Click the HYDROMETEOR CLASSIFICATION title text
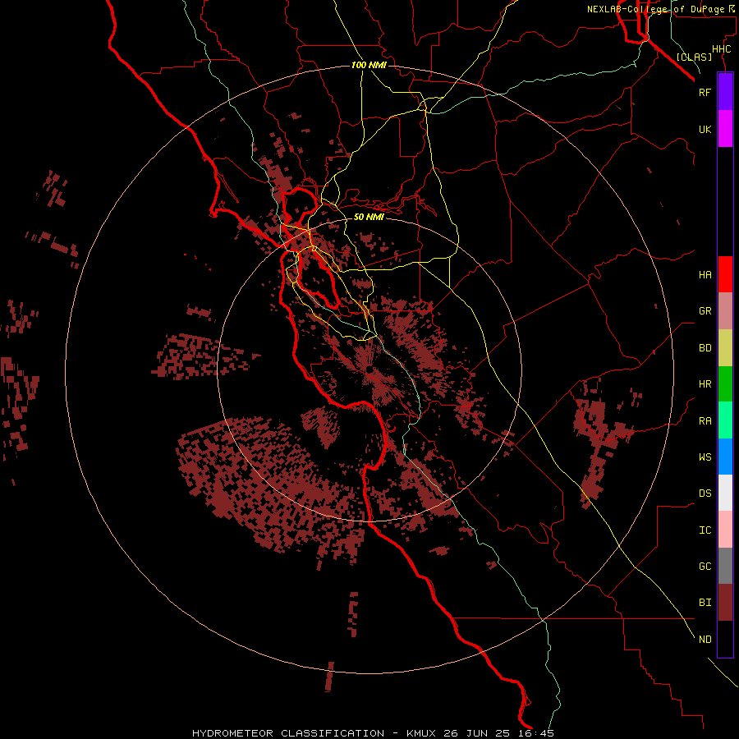 pyautogui.click(x=288, y=733)
